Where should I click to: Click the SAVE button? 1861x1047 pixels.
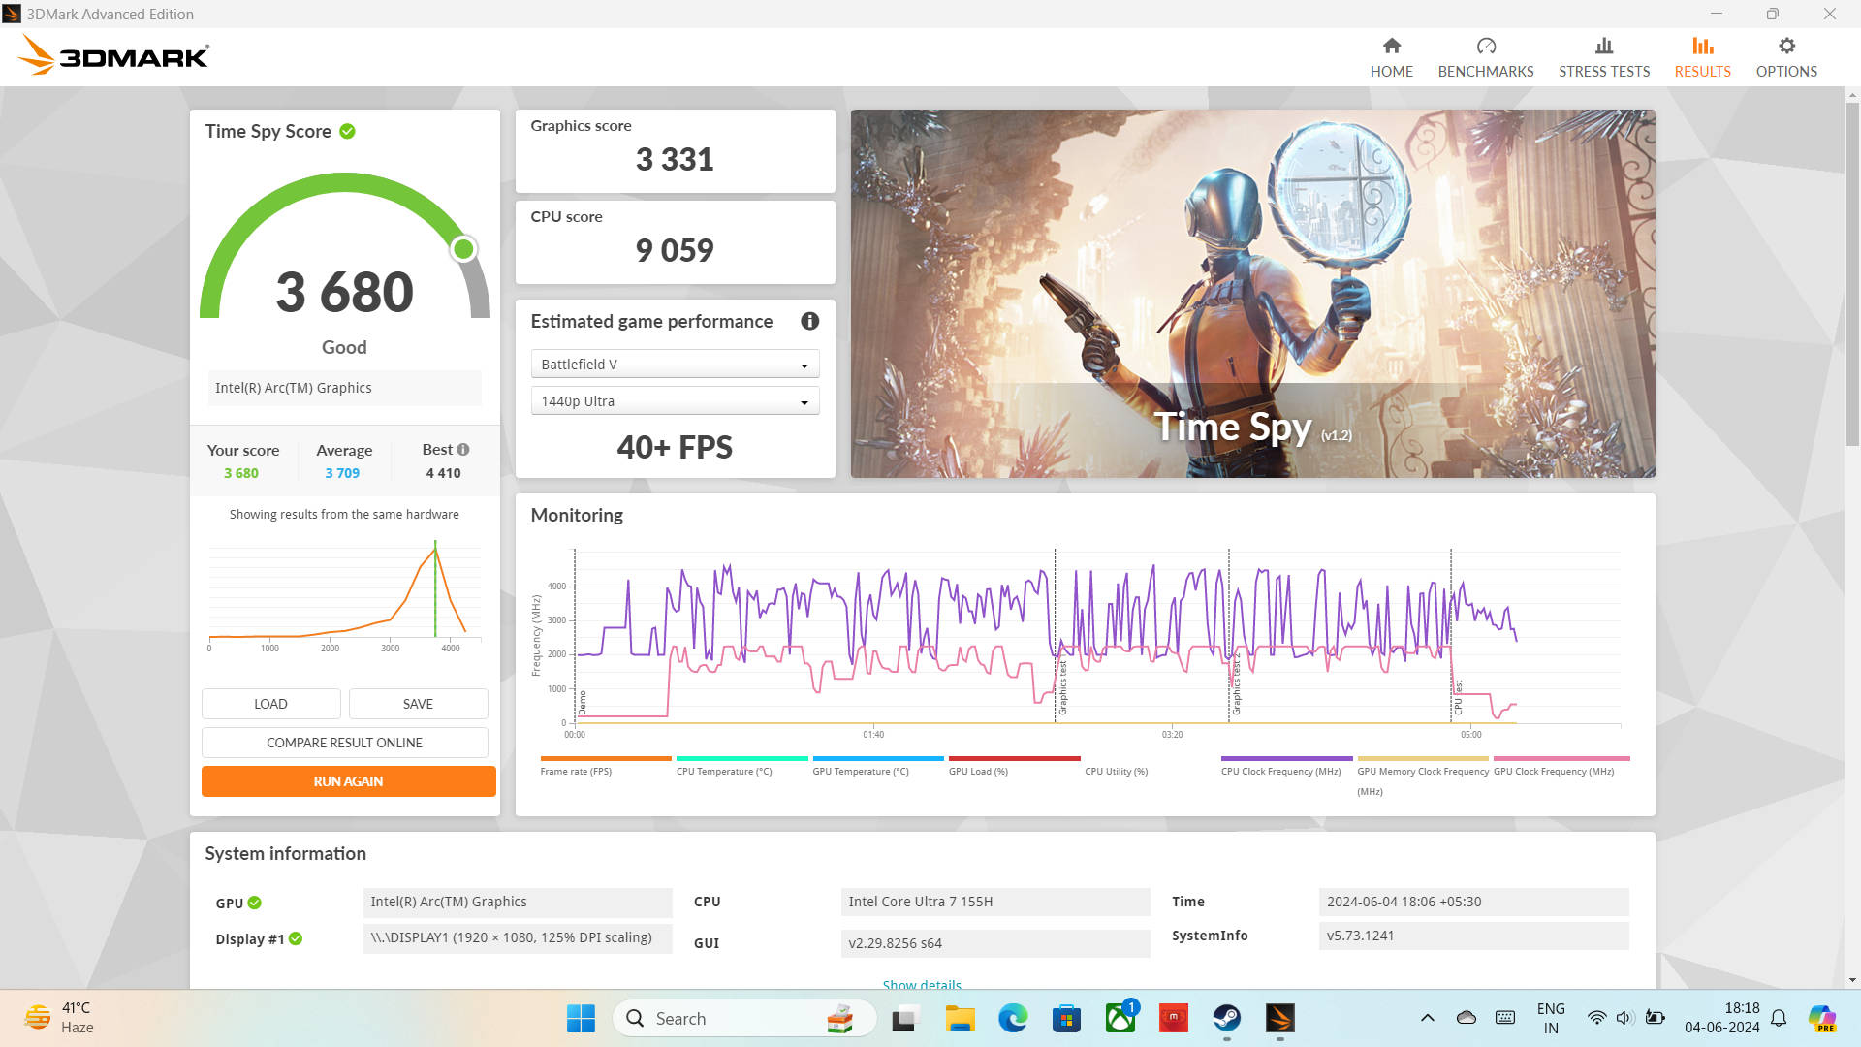(x=418, y=704)
